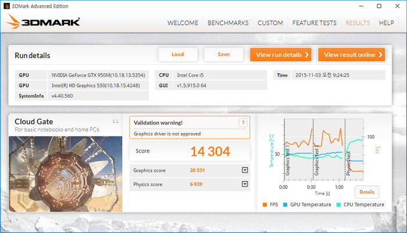Click the Validation warning help question mark
Screen dimensions: 407x233
pyautogui.click(x=242, y=123)
